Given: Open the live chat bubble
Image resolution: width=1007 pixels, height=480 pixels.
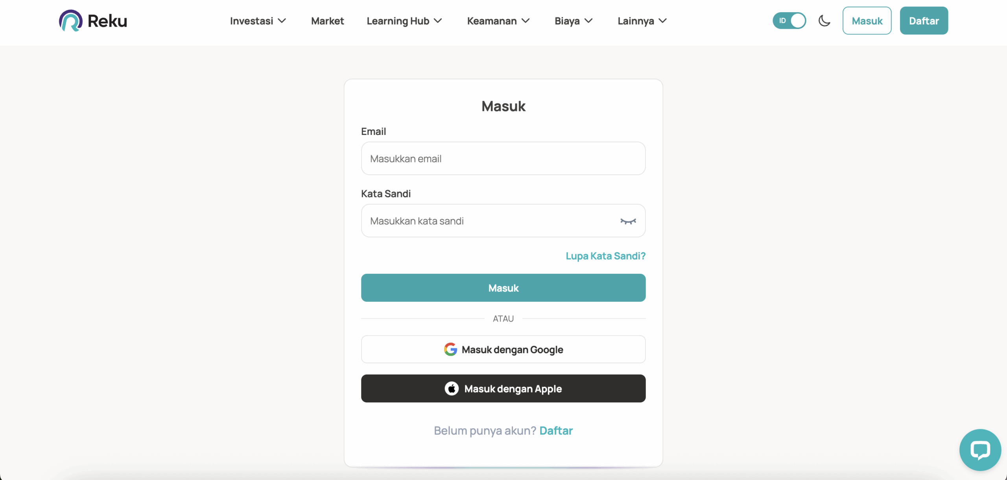Looking at the screenshot, I should pyautogui.click(x=980, y=450).
